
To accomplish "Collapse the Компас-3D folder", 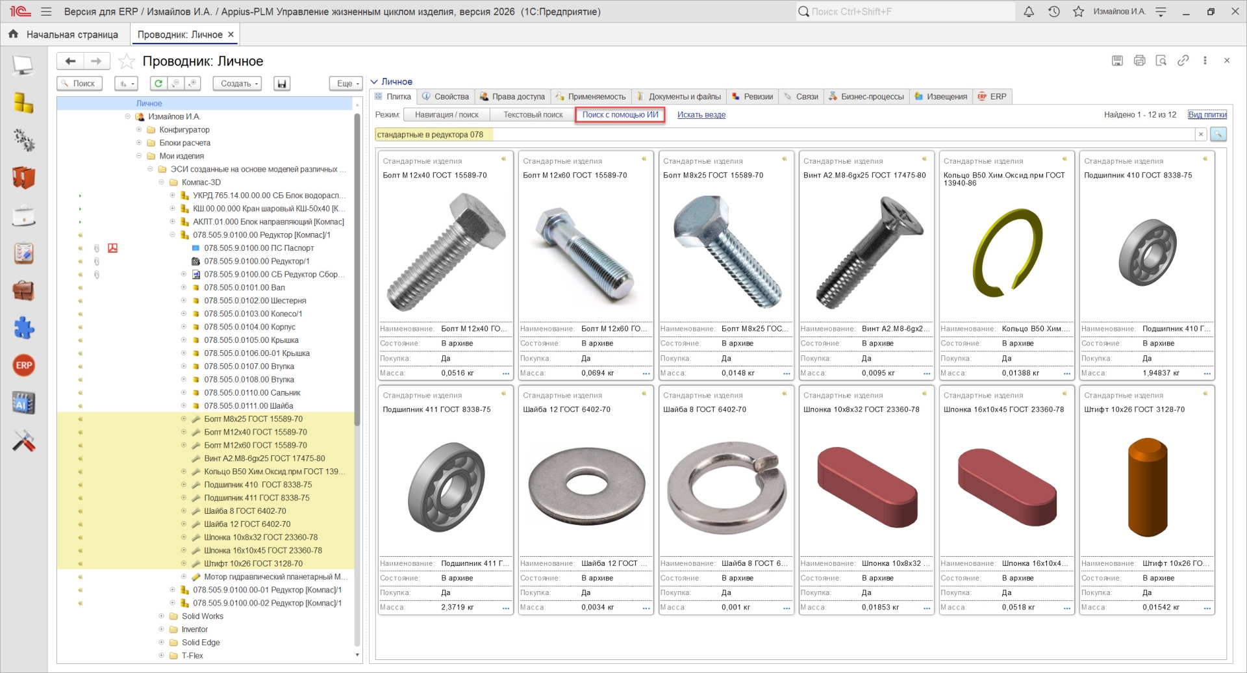I will [161, 183].
